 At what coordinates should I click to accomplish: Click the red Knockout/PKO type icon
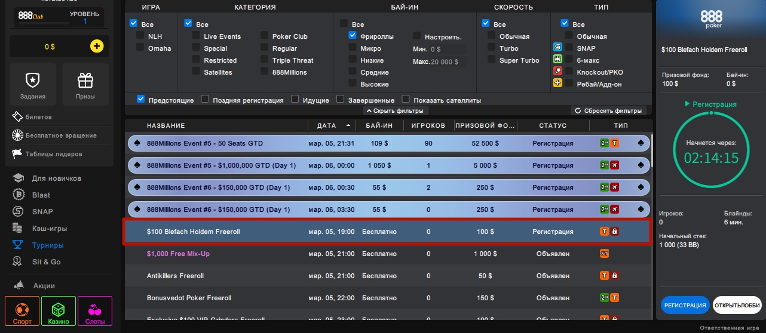point(558,71)
